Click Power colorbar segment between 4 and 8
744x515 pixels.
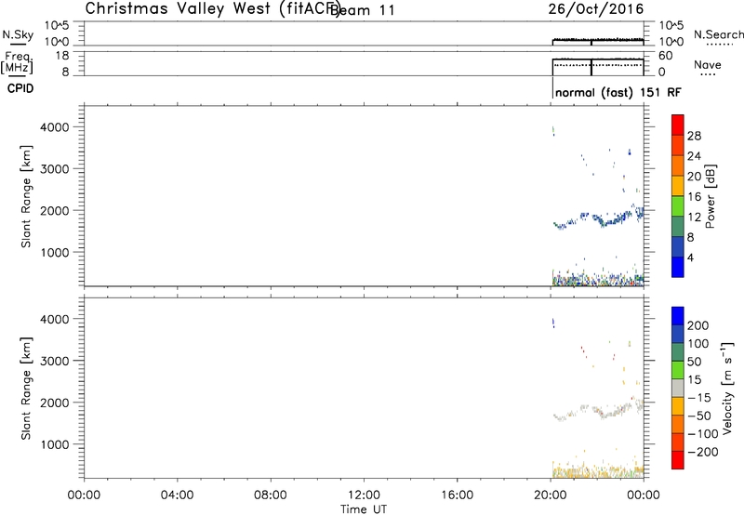[678, 246]
